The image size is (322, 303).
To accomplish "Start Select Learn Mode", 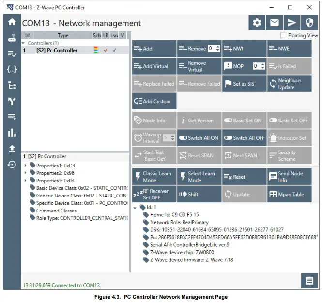I will pos(199,177).
